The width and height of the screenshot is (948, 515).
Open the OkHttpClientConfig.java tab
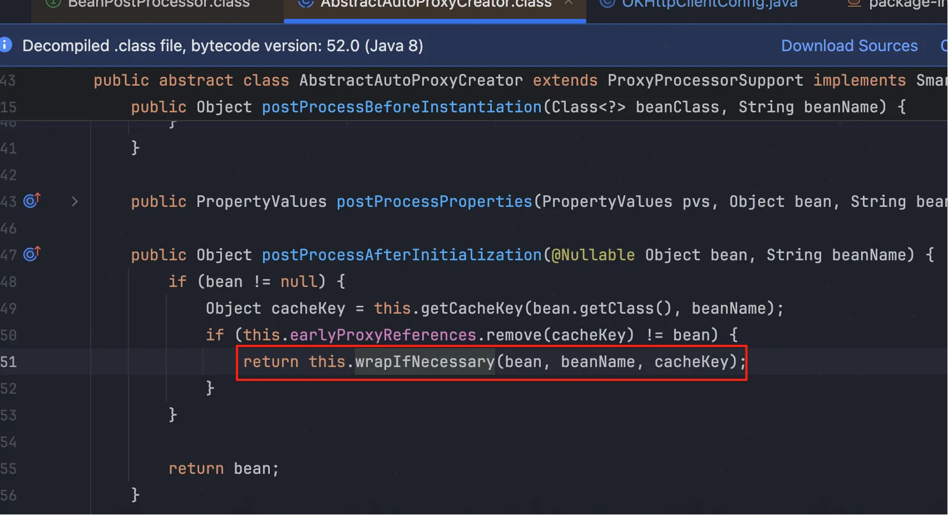(709, 3)
